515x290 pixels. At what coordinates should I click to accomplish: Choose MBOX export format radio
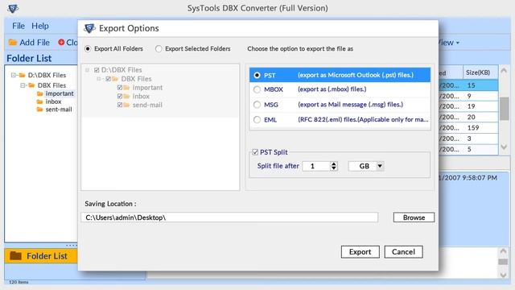point(257,89)
